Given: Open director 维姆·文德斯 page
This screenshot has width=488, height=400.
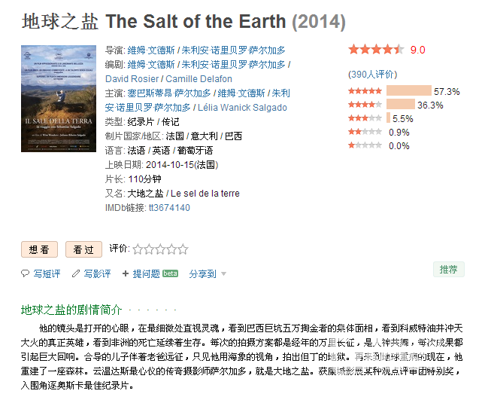Looking at the screenshot, I should (151, 50).
